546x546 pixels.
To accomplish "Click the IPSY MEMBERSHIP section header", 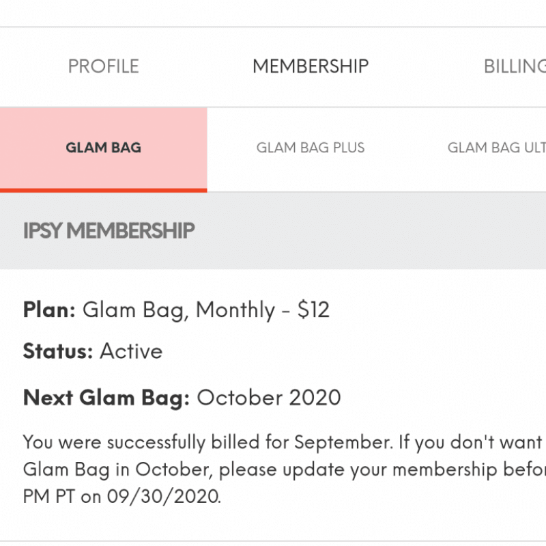I will [x=109, y=232].
